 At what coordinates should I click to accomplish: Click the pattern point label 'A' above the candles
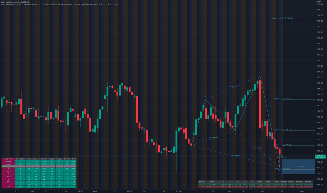pos(206,96)
